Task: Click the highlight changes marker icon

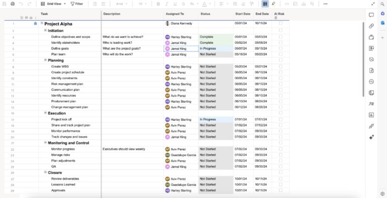Action: pos(274,4)
